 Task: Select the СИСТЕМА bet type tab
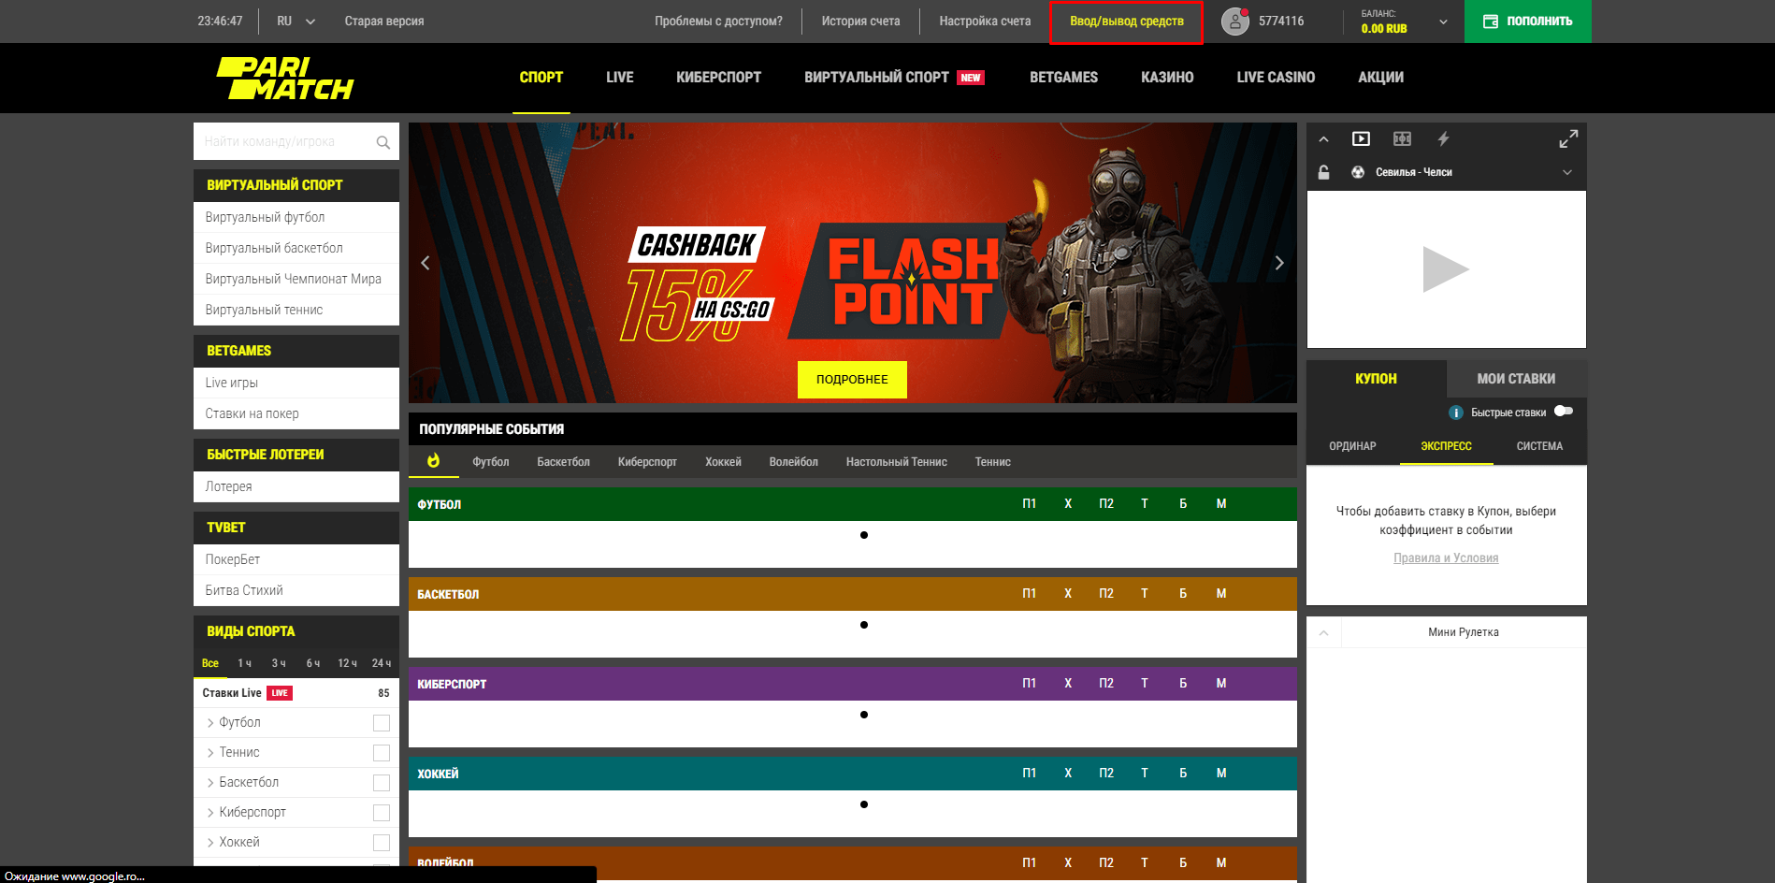coord(1539,446)
